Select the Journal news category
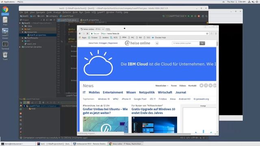The width and height of the screenshot is (260, 146). (181, 92)
